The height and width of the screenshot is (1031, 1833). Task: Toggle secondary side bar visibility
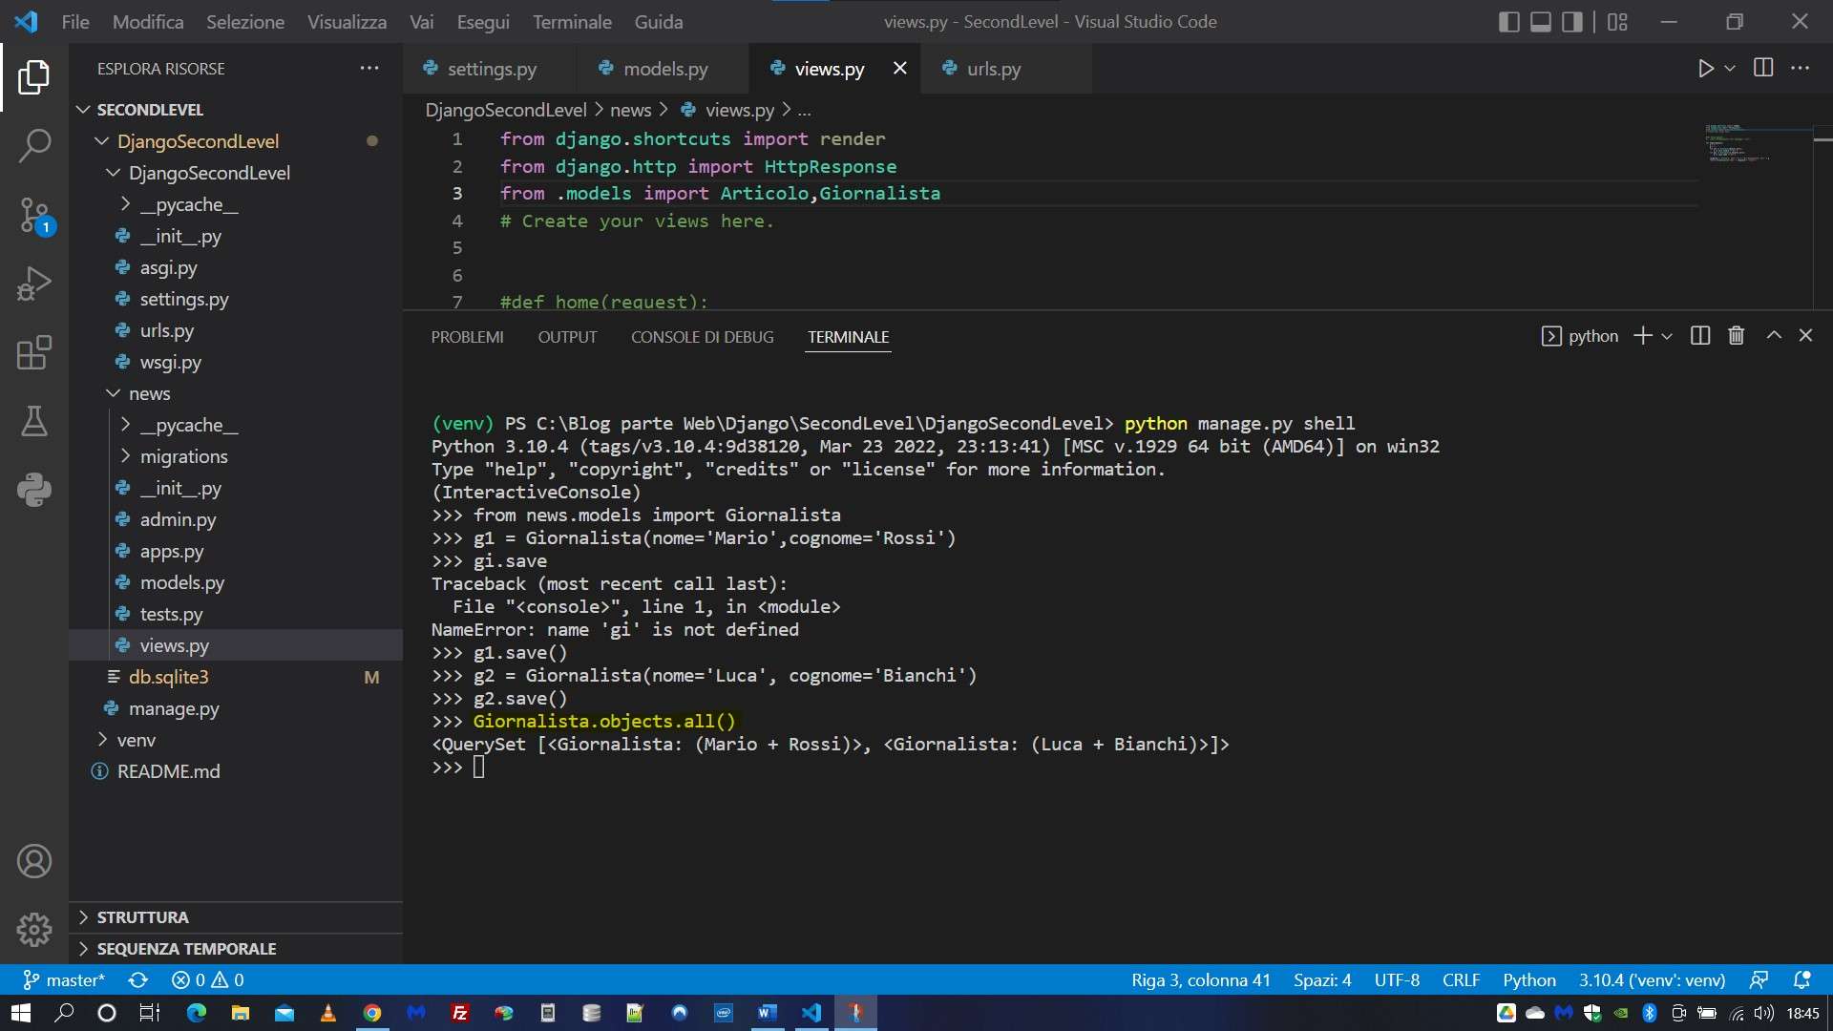pos(1571,21)
